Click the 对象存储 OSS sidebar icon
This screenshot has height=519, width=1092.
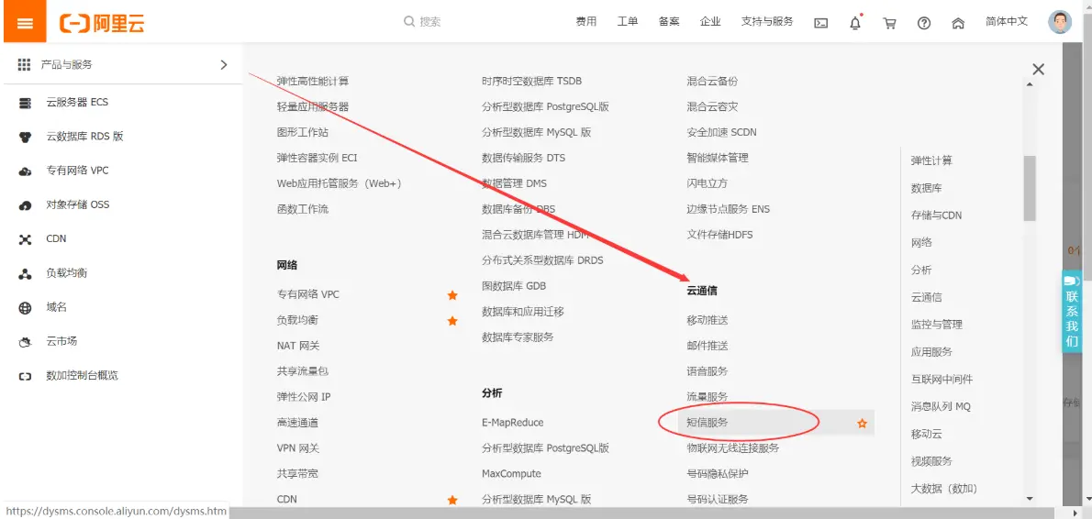pos(25,205)
